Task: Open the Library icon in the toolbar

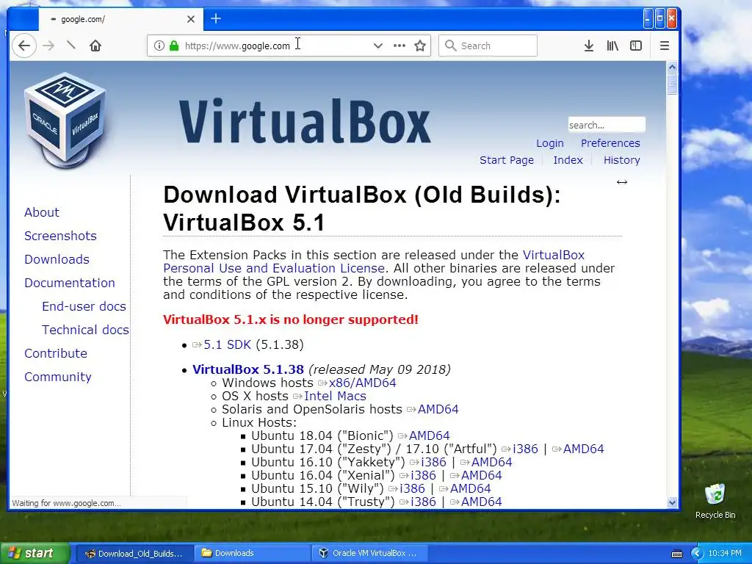Action: tap(612, 46)
